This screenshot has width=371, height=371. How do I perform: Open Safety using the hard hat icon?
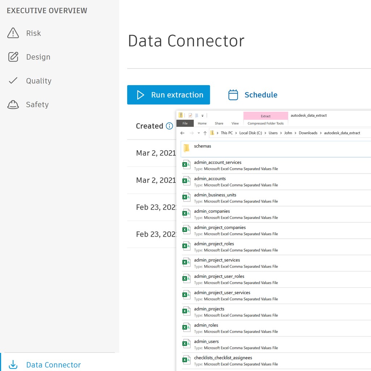[13, 104]
